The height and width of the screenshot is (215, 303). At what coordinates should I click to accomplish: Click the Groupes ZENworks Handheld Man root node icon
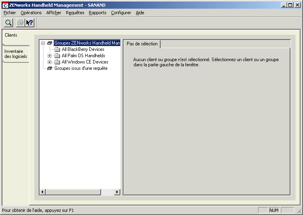point(50,43)
